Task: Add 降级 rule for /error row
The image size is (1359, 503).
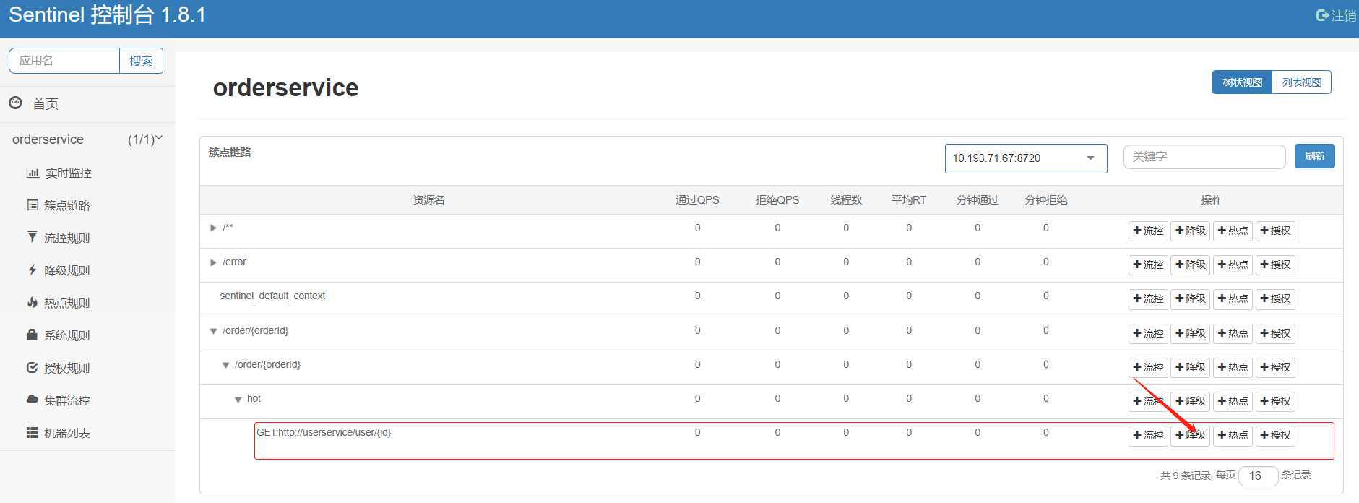Action: [x=1190, y=265]
